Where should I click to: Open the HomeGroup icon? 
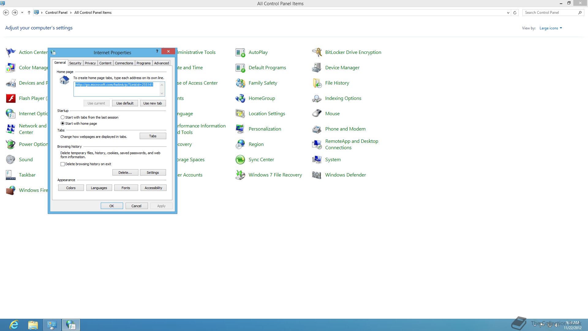point(240,98)
